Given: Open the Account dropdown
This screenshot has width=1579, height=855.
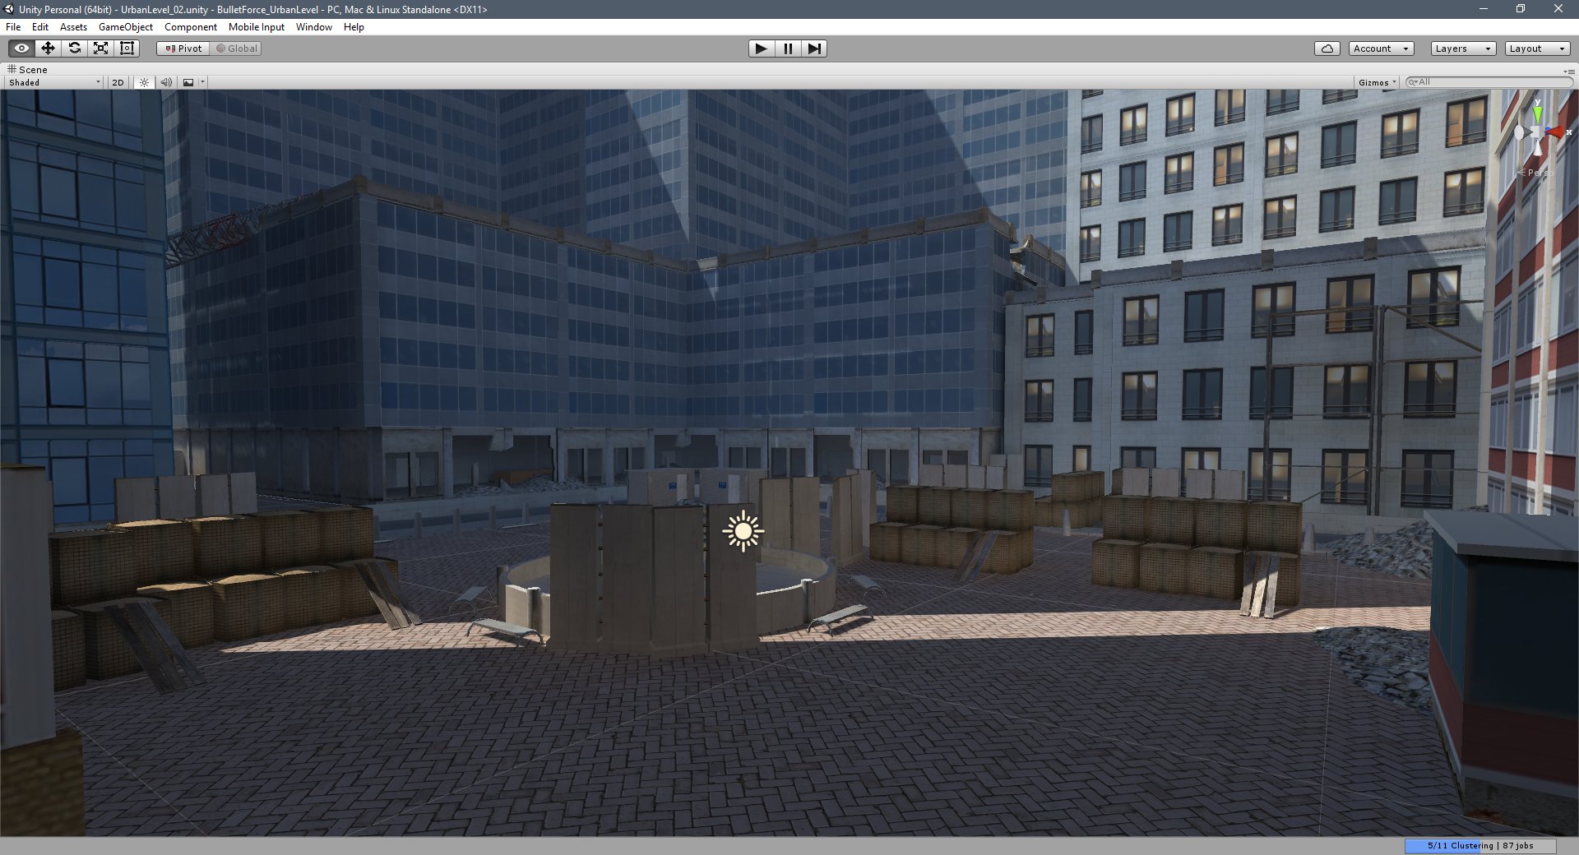Looking at the screenshot, I should pos(1382,49).
